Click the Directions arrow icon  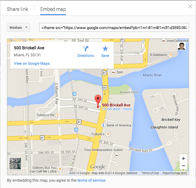86,49
